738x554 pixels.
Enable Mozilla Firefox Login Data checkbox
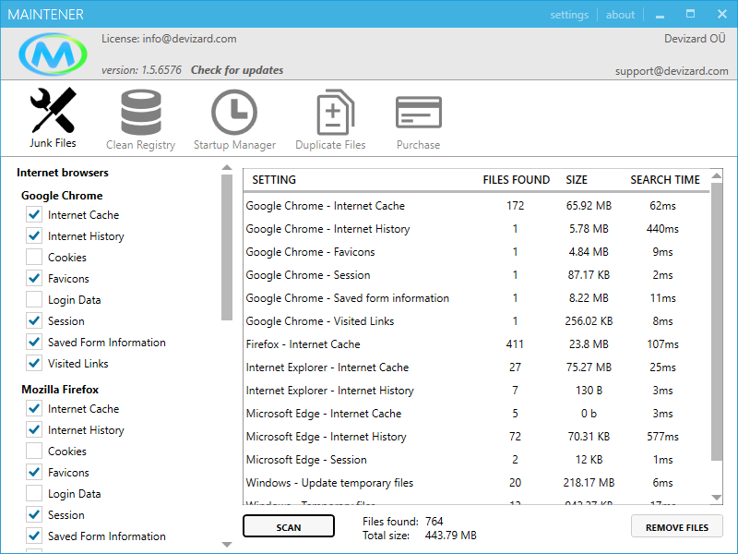34,494
